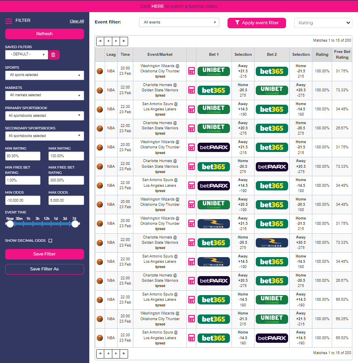Image resolution: width=358 pixels, height=363 pixels.
Task: Open calculator for the first Wizards row
Action: tap(192, 71)
